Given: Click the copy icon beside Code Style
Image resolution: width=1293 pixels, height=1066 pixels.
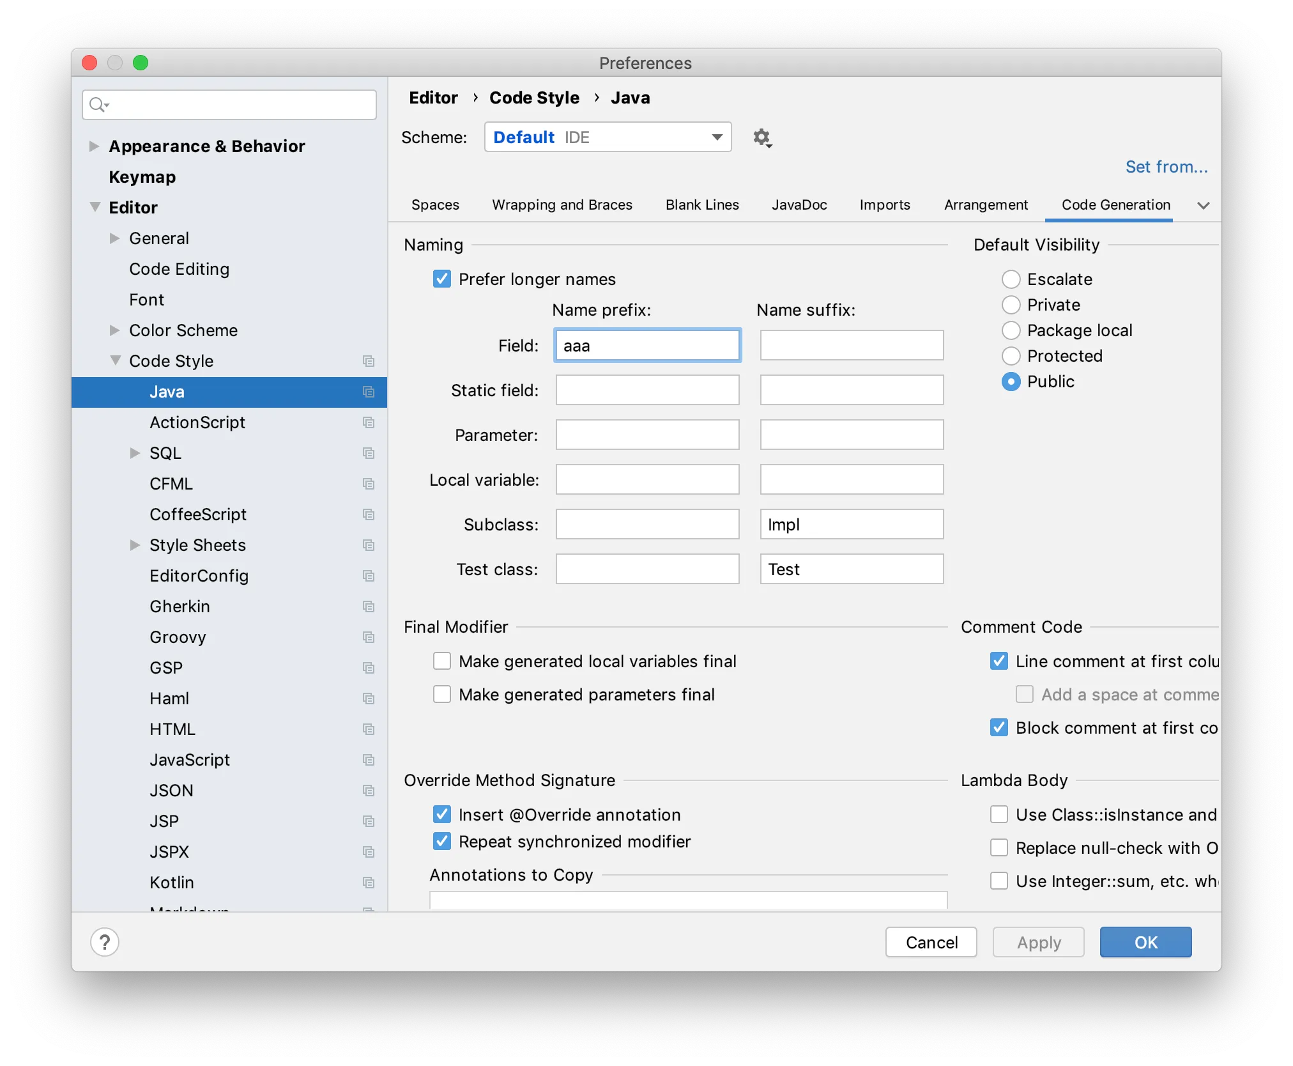Looking at the screenshot, I should 368,361.
